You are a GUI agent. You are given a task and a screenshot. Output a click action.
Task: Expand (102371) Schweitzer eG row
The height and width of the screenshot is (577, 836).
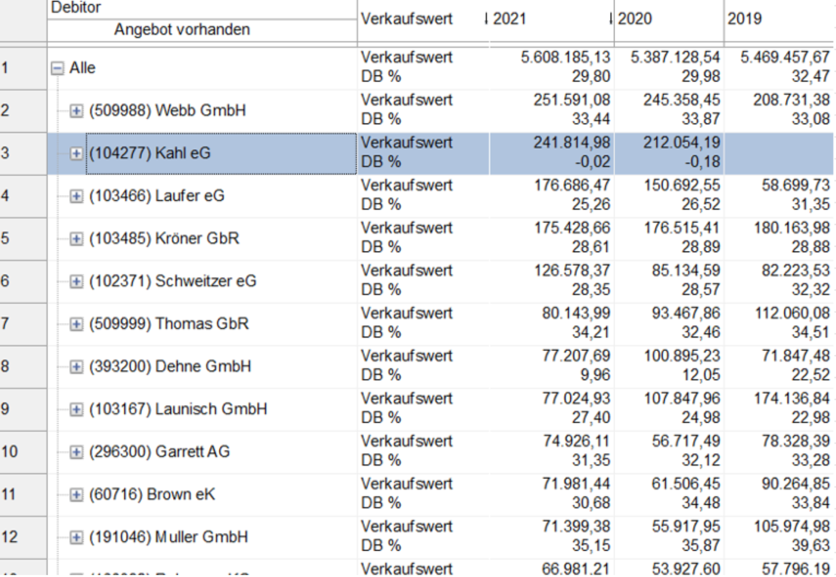[76, 281]
